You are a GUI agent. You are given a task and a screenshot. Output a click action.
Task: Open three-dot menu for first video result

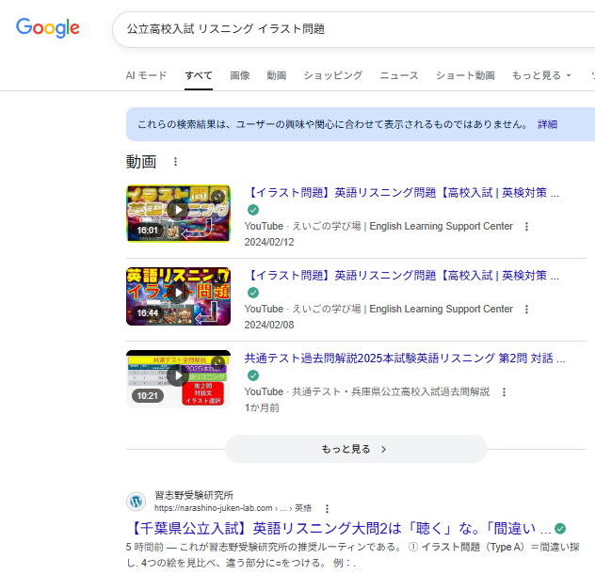(526, 227)
